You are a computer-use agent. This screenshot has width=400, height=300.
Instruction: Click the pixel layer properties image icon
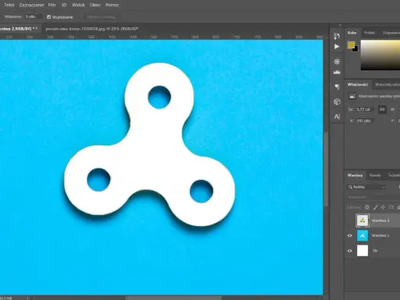[352, 96]
